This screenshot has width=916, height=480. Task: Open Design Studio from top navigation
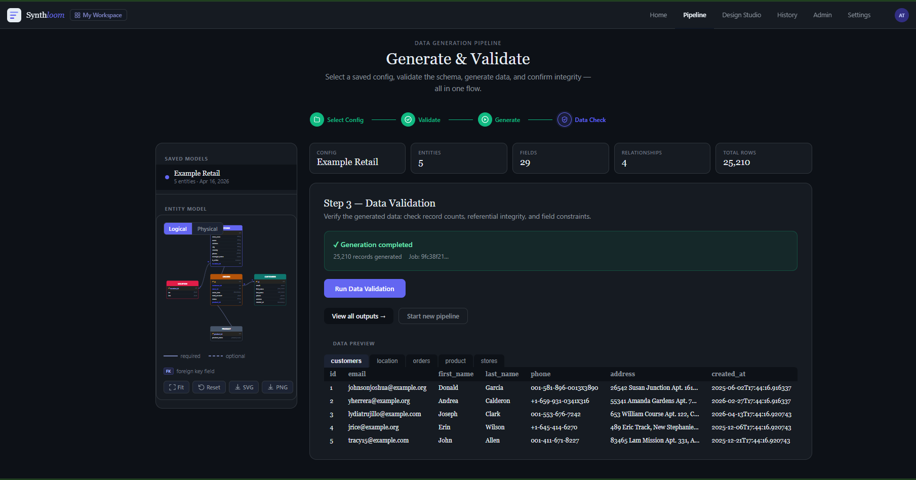coord(741,15)
